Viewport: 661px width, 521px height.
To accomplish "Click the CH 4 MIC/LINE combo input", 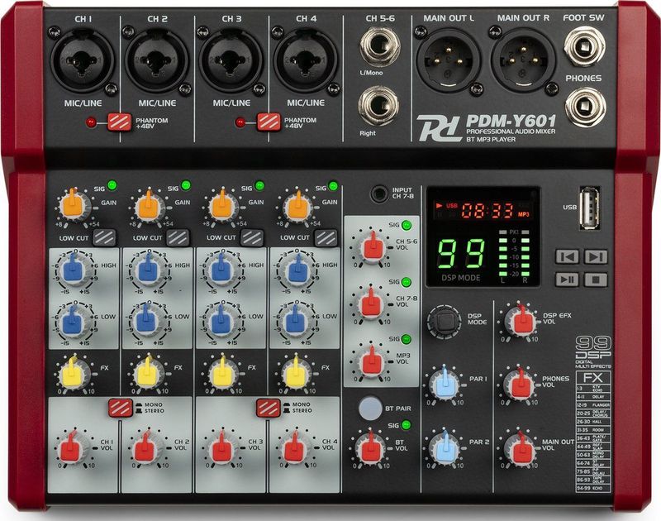I will (306, 60).
